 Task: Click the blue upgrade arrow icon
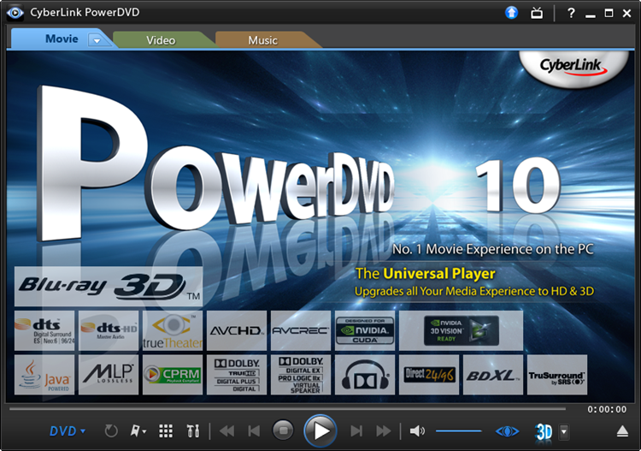(x=511, y=13)
